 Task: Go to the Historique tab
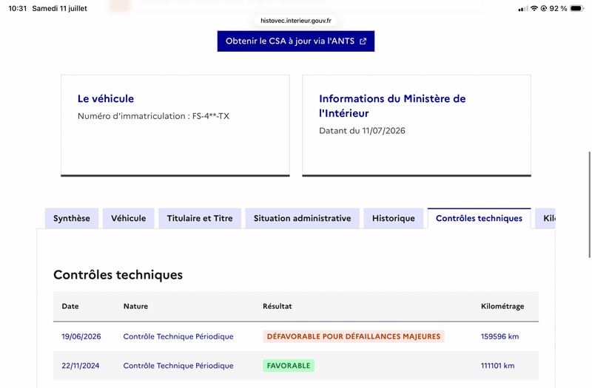(x=394, y=218)
